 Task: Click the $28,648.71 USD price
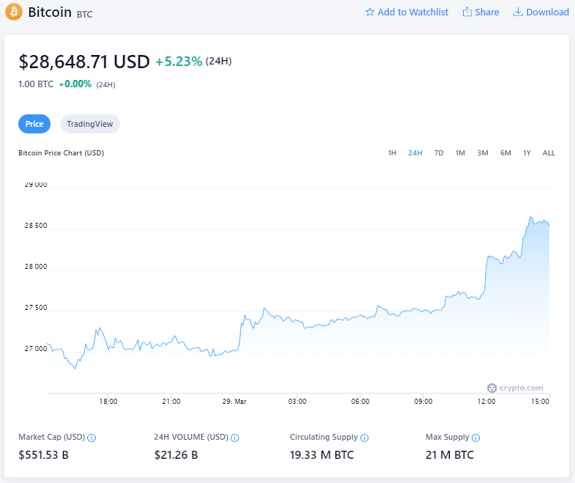(84, 62)
